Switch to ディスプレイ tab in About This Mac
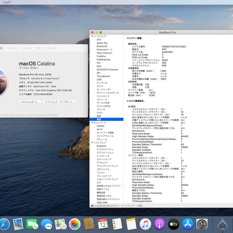Screen dimensions: 233x233 (12, 48)
